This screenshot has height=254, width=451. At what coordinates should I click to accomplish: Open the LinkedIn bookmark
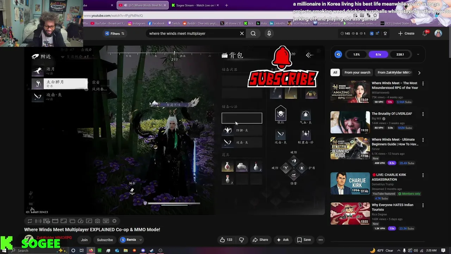tap(277, 23)
